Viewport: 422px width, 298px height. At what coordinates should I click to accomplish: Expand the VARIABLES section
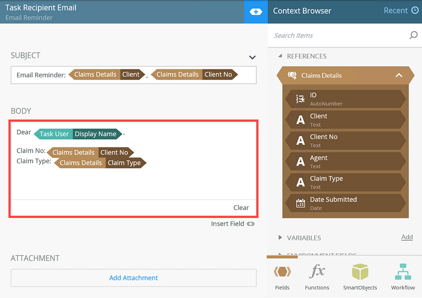click(280, 237)
